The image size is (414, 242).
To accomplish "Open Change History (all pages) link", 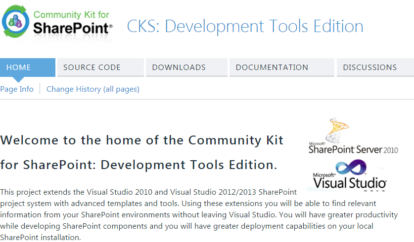I will tap(93, 89).
